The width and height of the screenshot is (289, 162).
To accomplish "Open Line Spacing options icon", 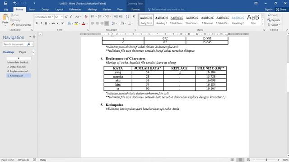I will [x=113, y=23].
